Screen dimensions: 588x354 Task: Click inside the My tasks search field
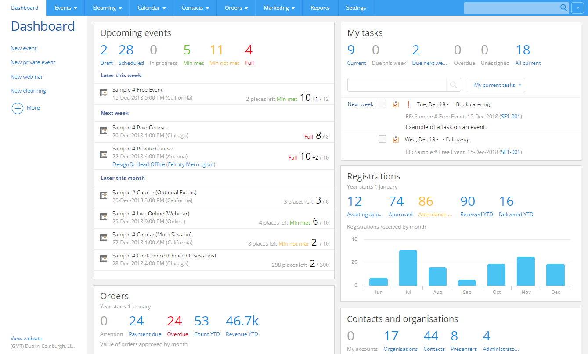(397, 85)
